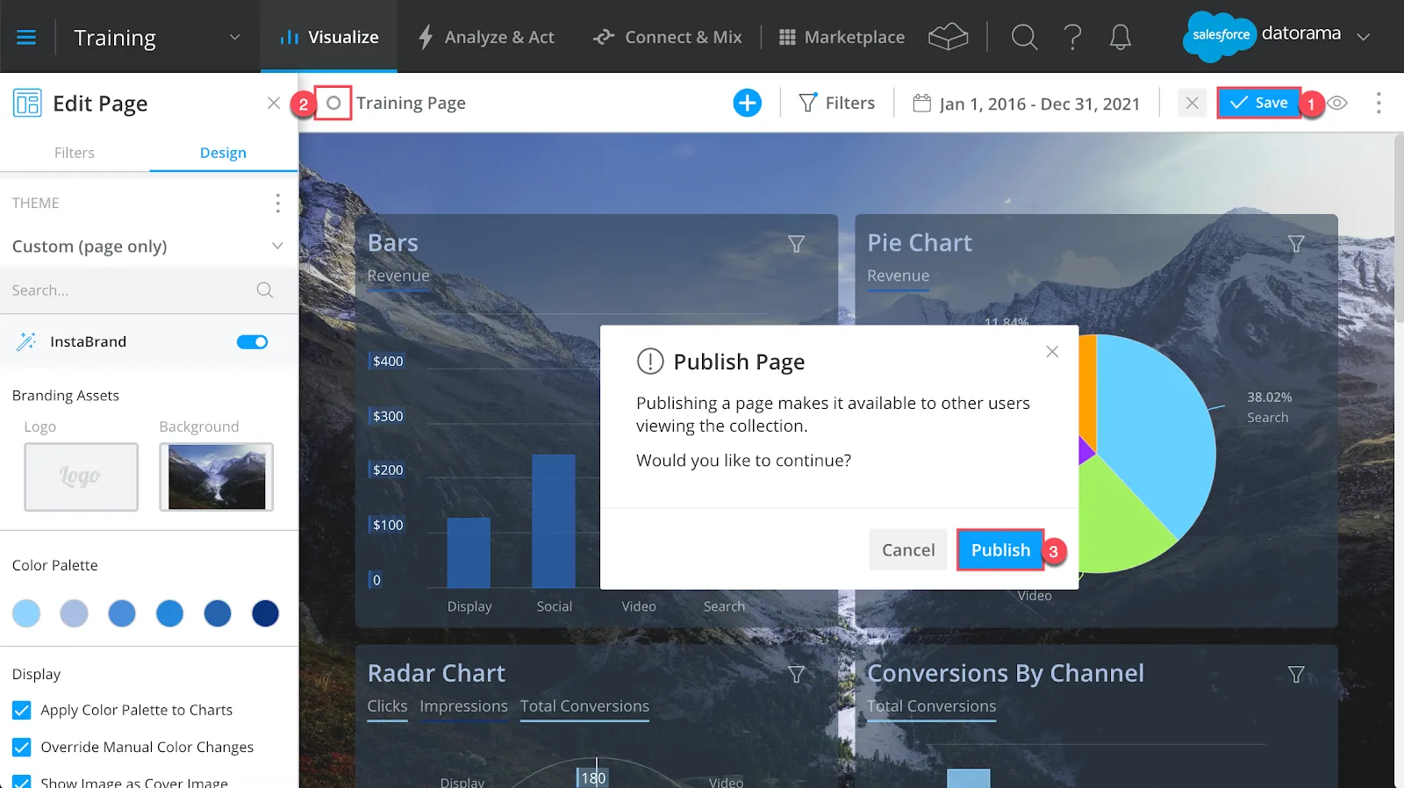Viewport: 1404px width, 788px height.
Task: Click the X cancel-edit button beside Save
Action: coord(1192,104)
